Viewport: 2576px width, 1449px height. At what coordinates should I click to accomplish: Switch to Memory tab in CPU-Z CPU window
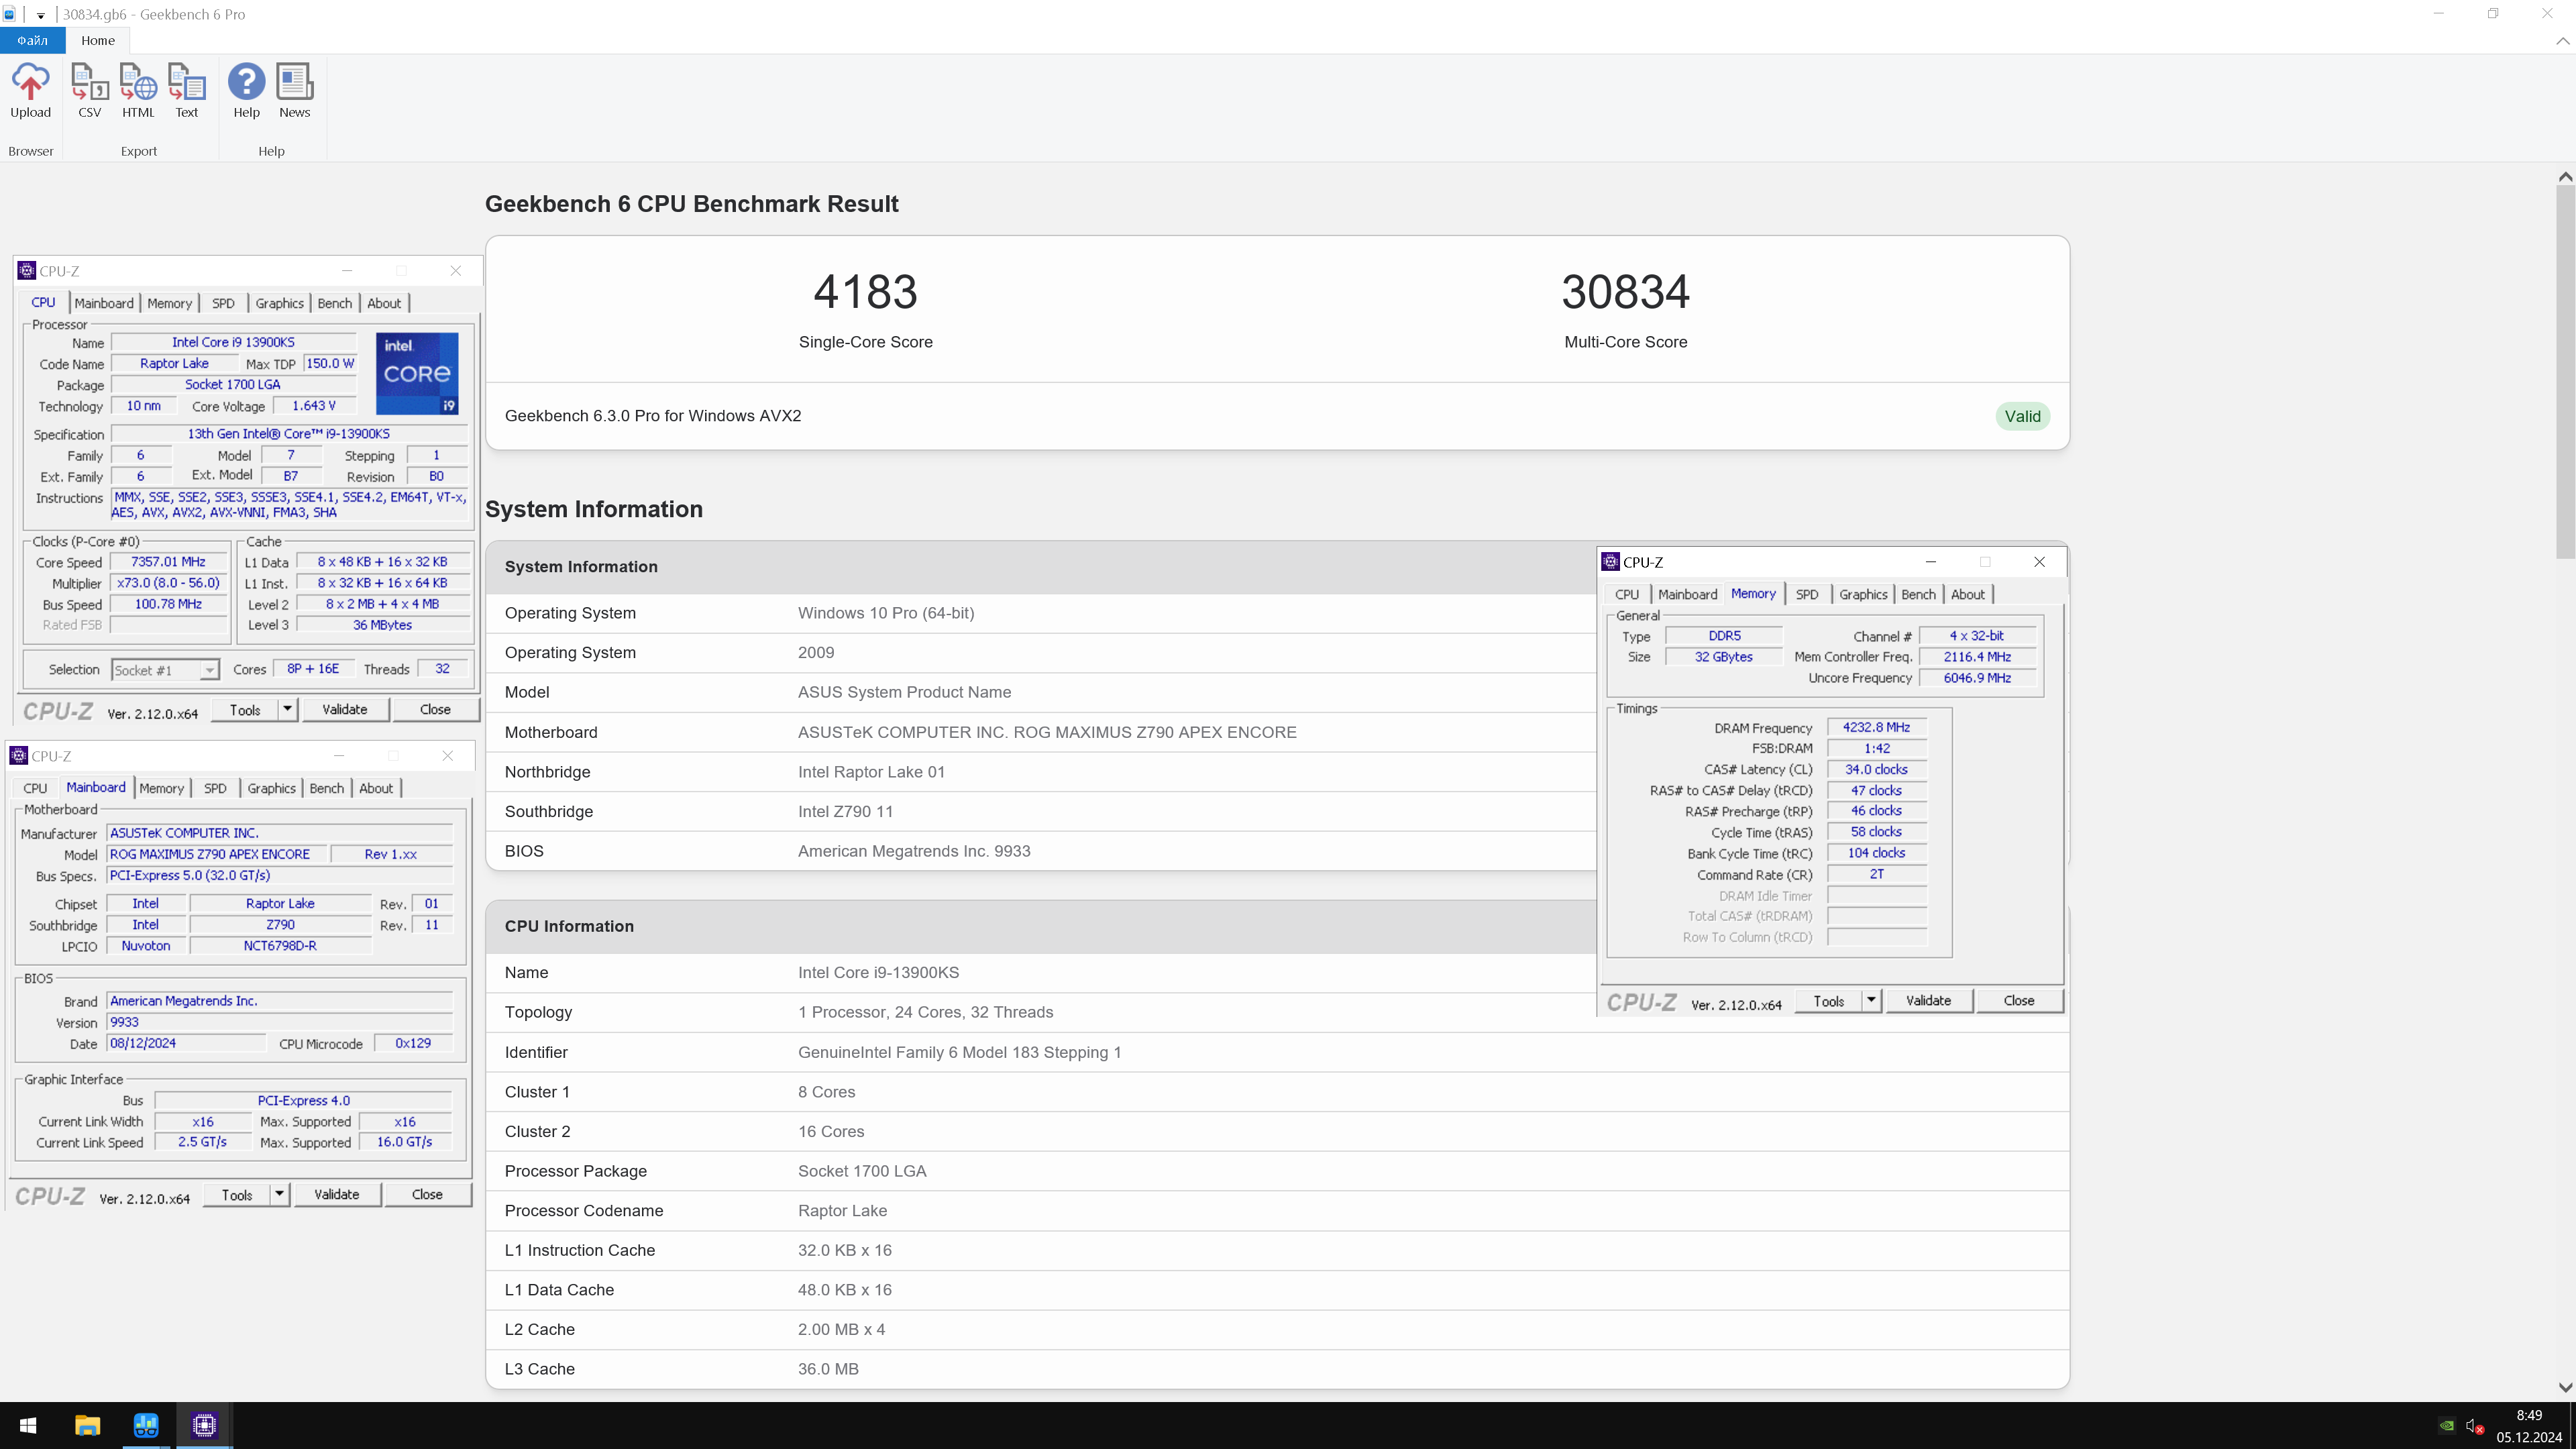tap(169, 303)
